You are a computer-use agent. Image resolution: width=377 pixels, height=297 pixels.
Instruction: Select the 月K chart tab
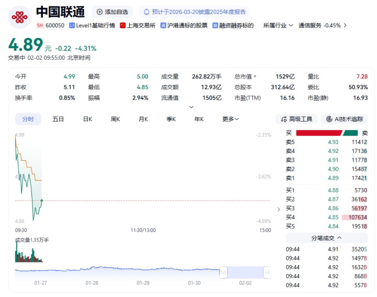pyautogui.click(x=143, y=119)
